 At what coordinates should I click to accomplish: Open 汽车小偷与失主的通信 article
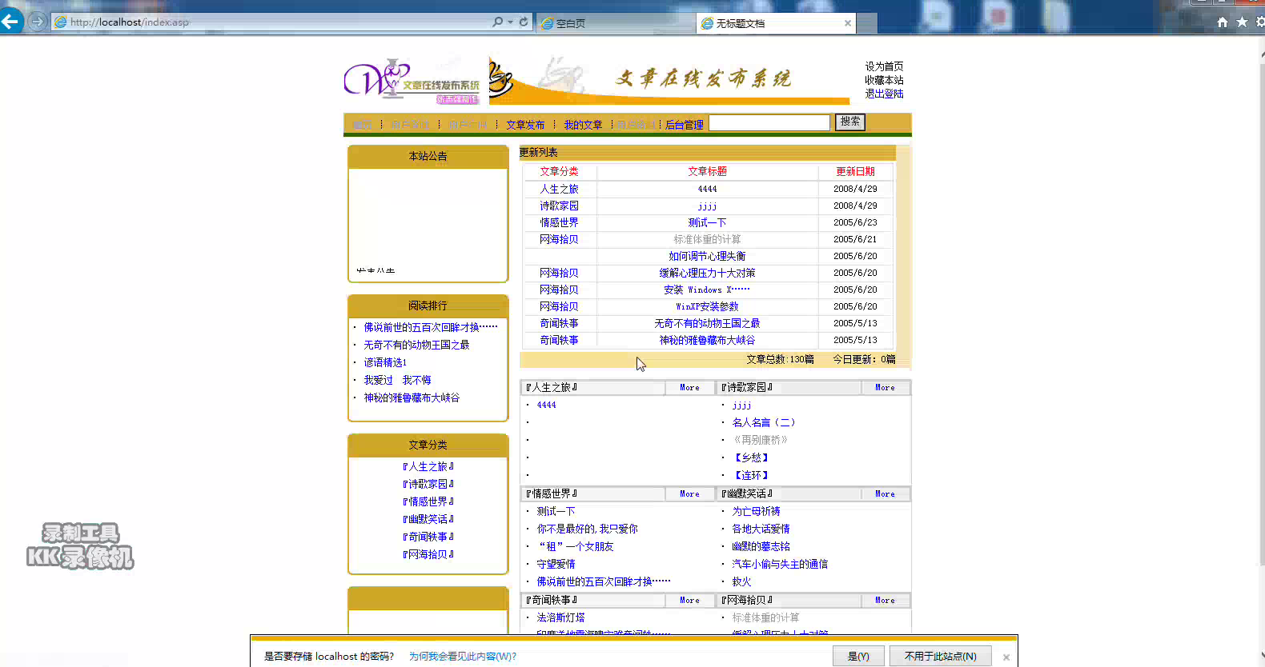point(780,565)
